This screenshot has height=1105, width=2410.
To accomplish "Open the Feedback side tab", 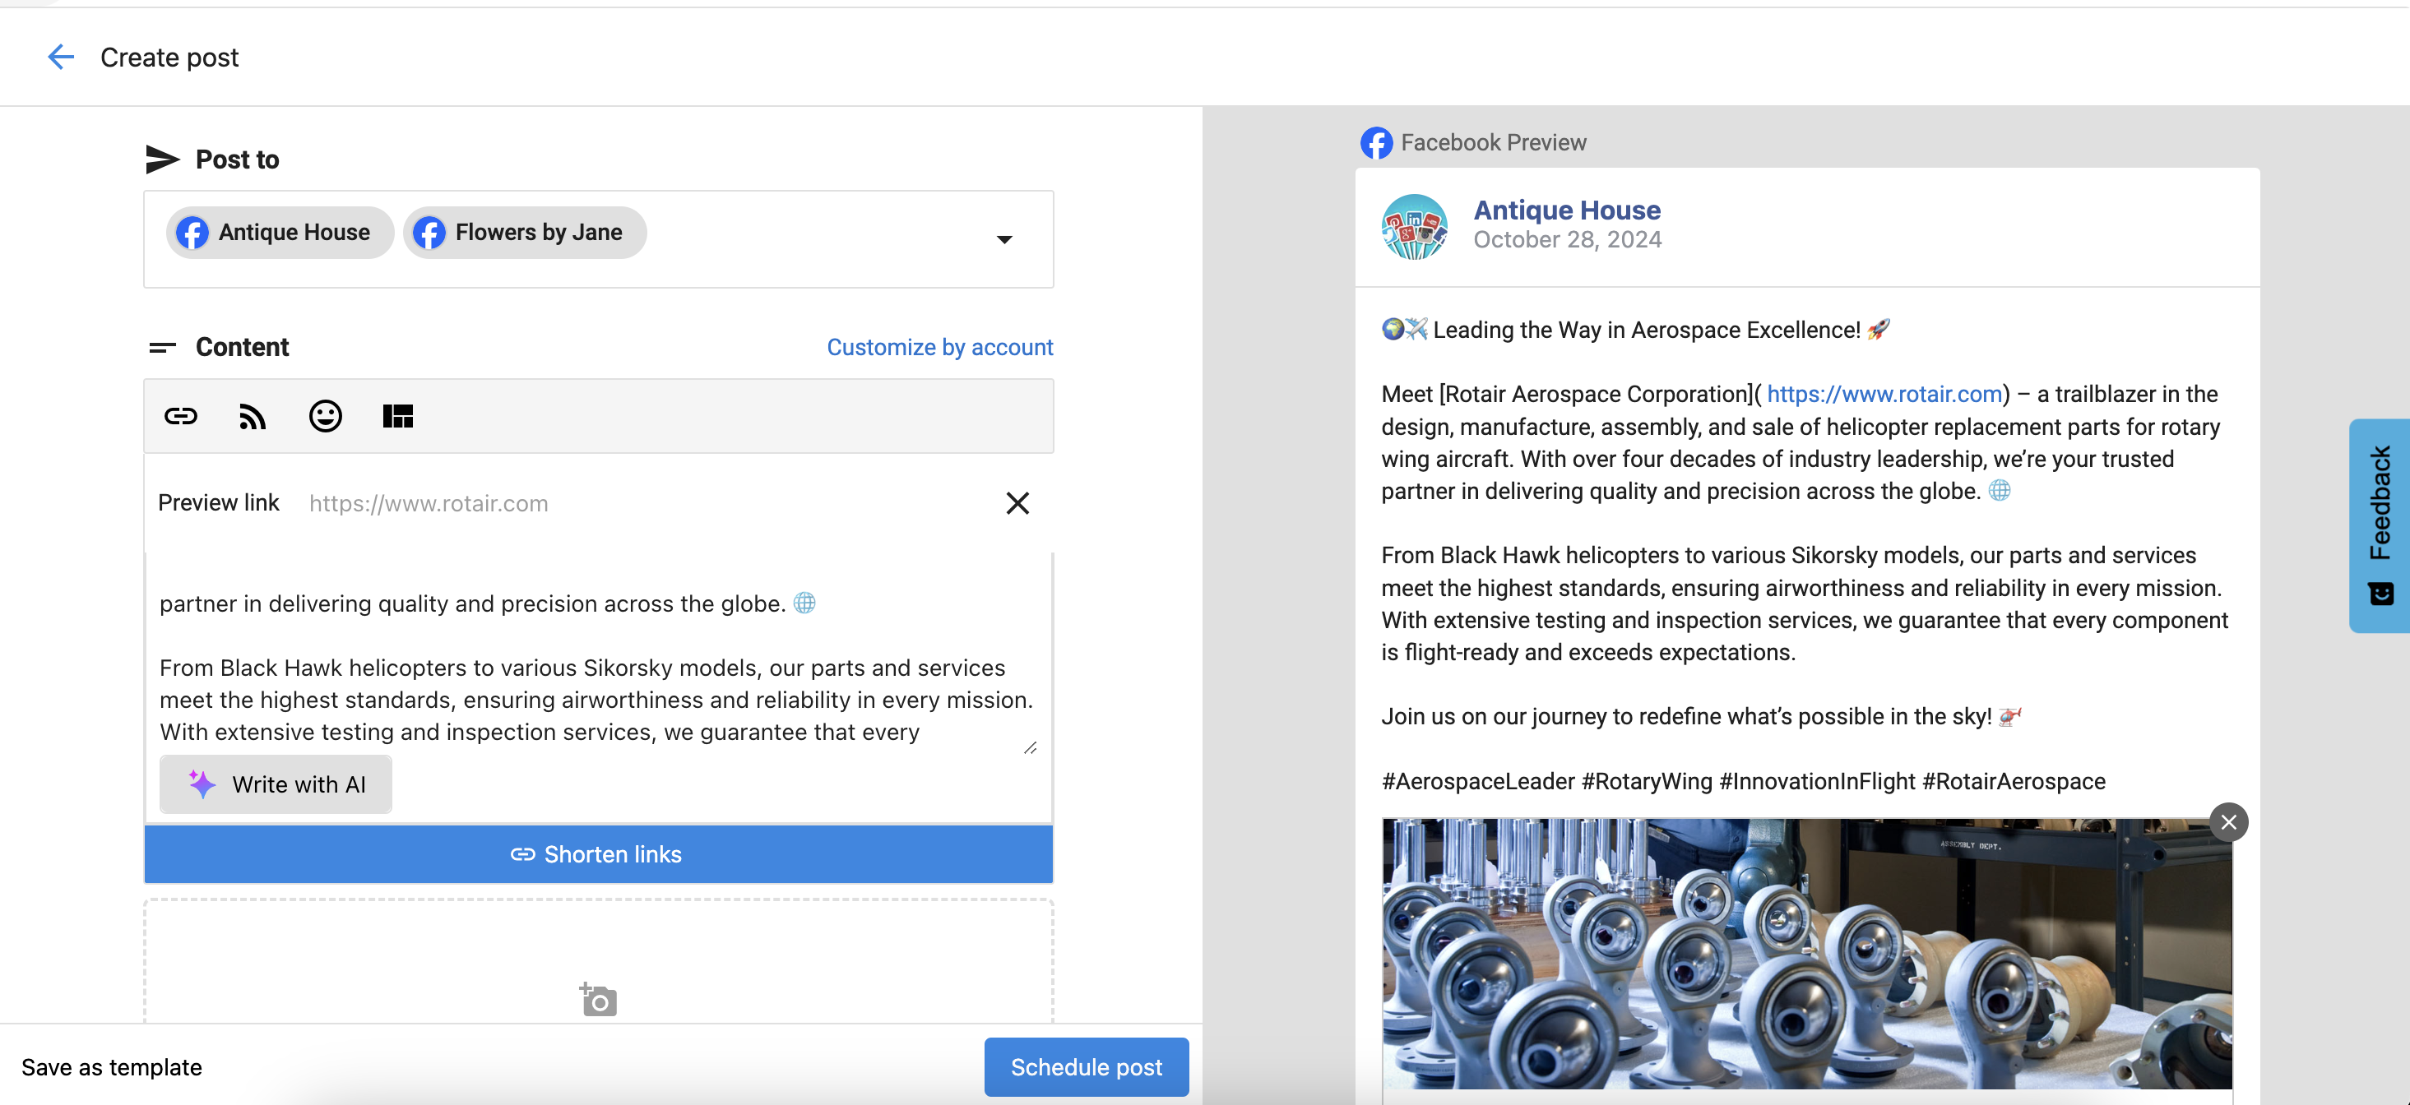I will point(2379,525).
